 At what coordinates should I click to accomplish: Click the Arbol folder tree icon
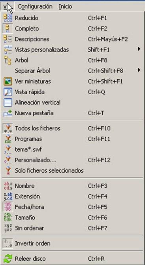tap(8, 60)
